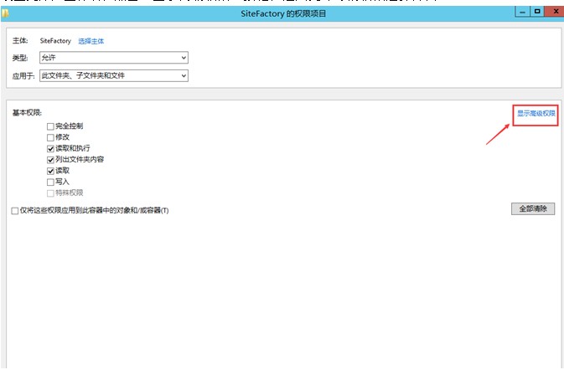Toggle off 列出文件夹内容 checkbox
This screenshot has height=380, width=564.
(50, 159)
